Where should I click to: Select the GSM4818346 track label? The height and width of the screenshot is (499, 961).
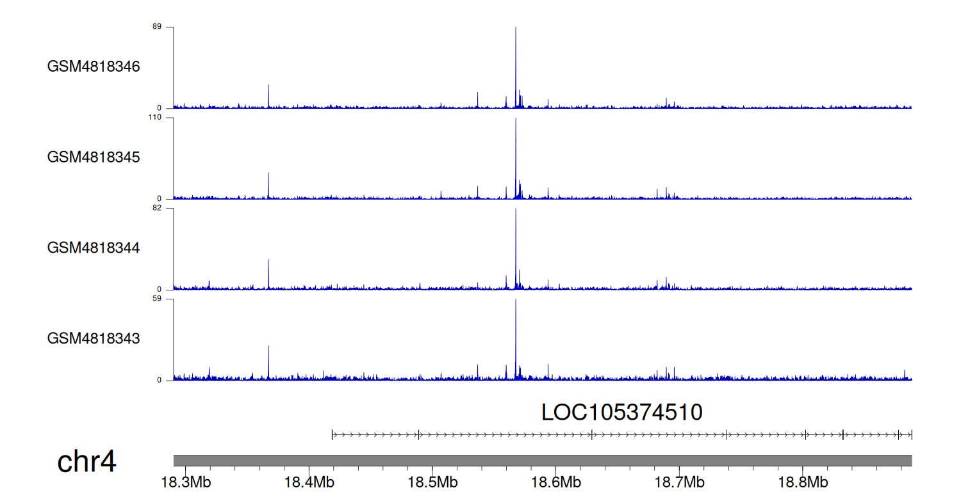[94, 67]
